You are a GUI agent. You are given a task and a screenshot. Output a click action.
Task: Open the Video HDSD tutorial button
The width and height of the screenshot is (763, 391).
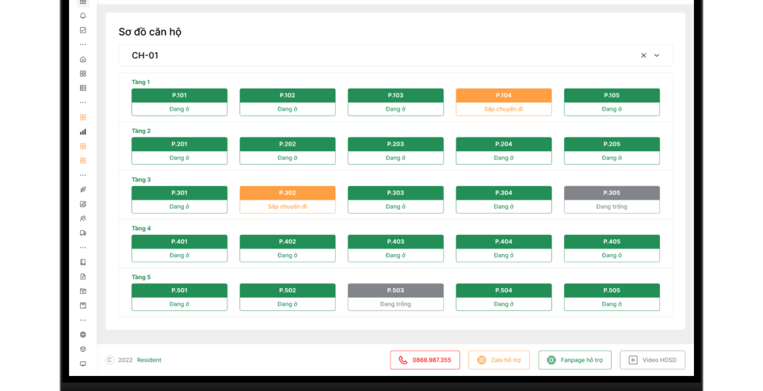pos(652,360)
